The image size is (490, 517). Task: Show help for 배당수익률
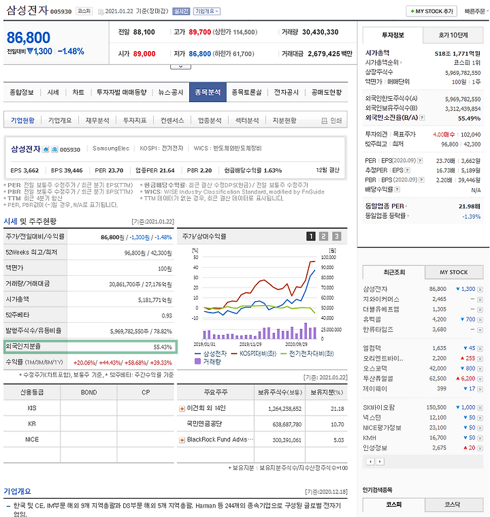(397, 189)
